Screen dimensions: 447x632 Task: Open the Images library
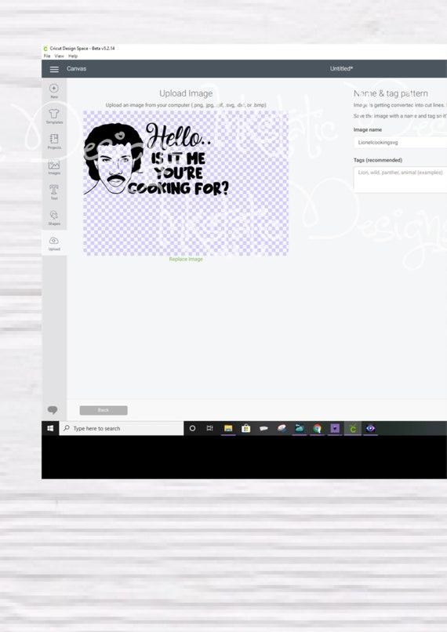(x=54, y=167)
